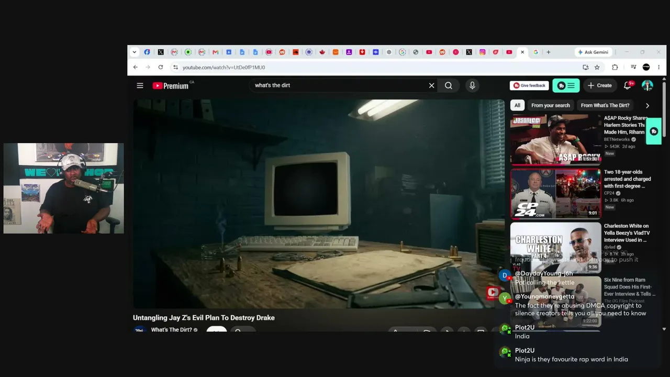Switch to the first X tab

tap(161, 52)
